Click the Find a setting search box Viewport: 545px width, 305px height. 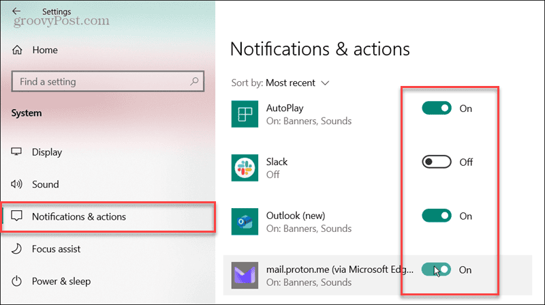point(108,81)
